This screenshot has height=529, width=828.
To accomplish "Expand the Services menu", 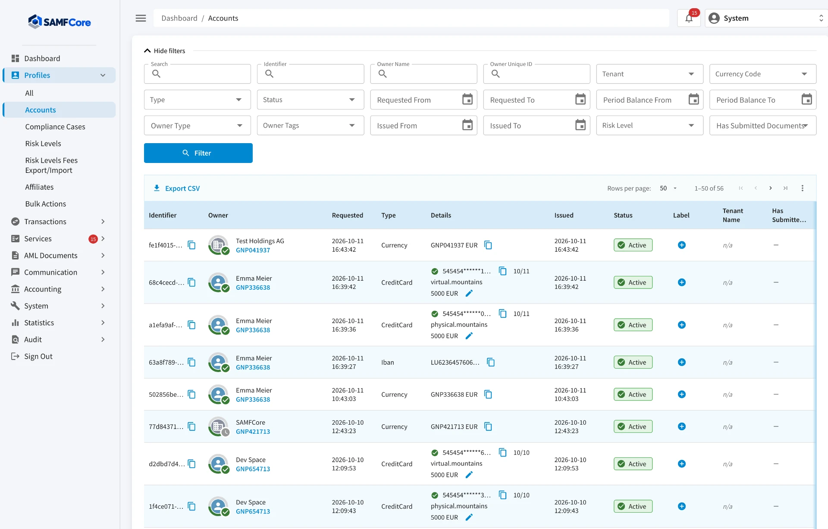I will click(x=59, y=238).
